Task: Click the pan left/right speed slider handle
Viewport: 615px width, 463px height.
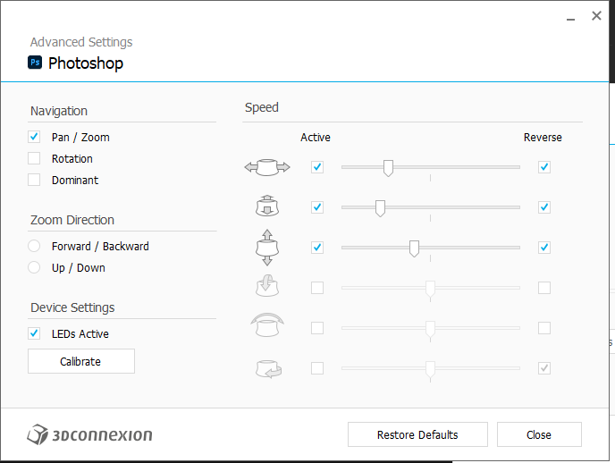Action: pos(388,167)
